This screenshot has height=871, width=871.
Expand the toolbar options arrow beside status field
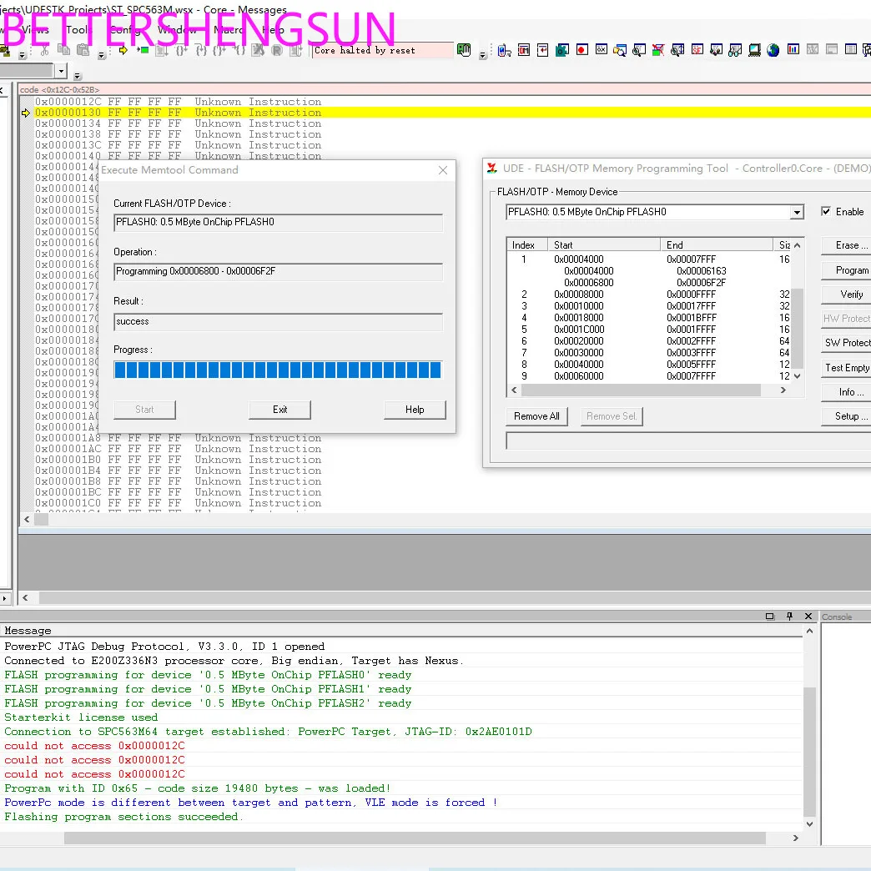(x=482, y=56)
